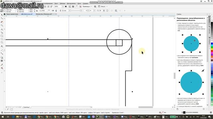Select the Polygon tool
213x119 pixels.
(2, 42)
